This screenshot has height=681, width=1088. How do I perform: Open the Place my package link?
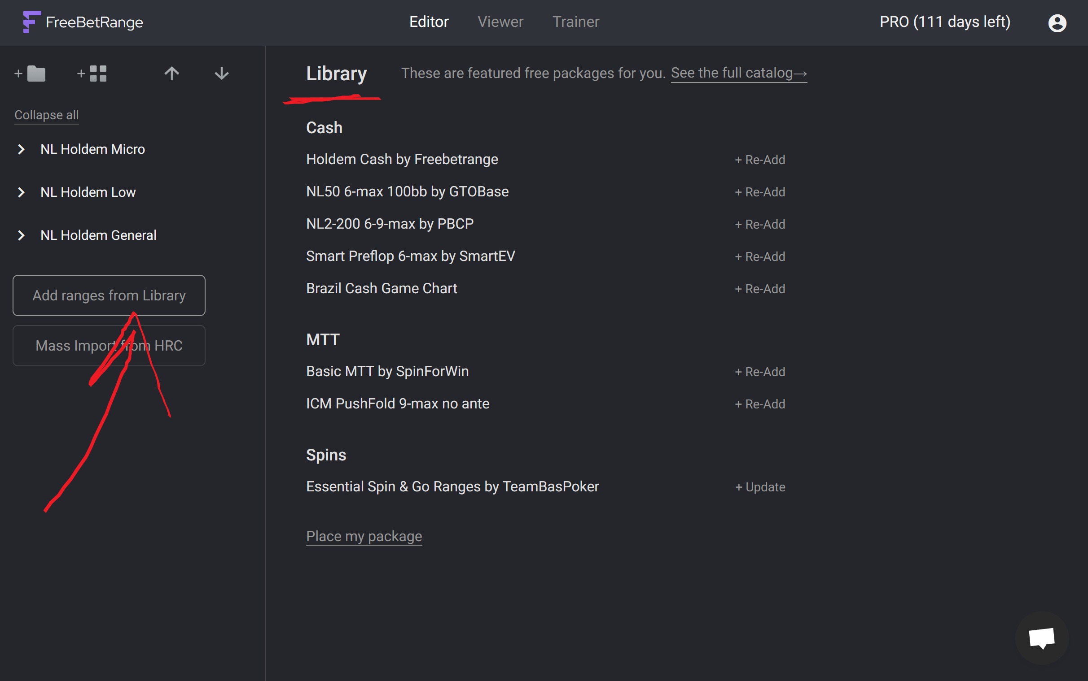364,536
